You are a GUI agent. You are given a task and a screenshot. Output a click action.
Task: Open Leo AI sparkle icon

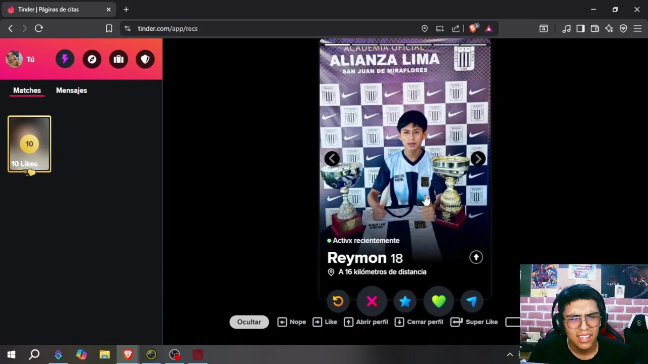pyautogui.click(x=609, y=29)
